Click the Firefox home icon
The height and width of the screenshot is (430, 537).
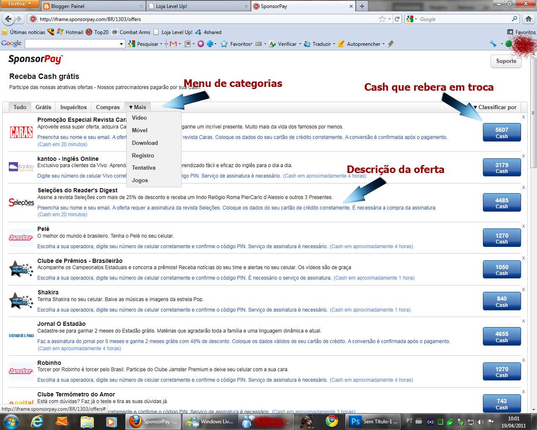(x=529, y=19)
